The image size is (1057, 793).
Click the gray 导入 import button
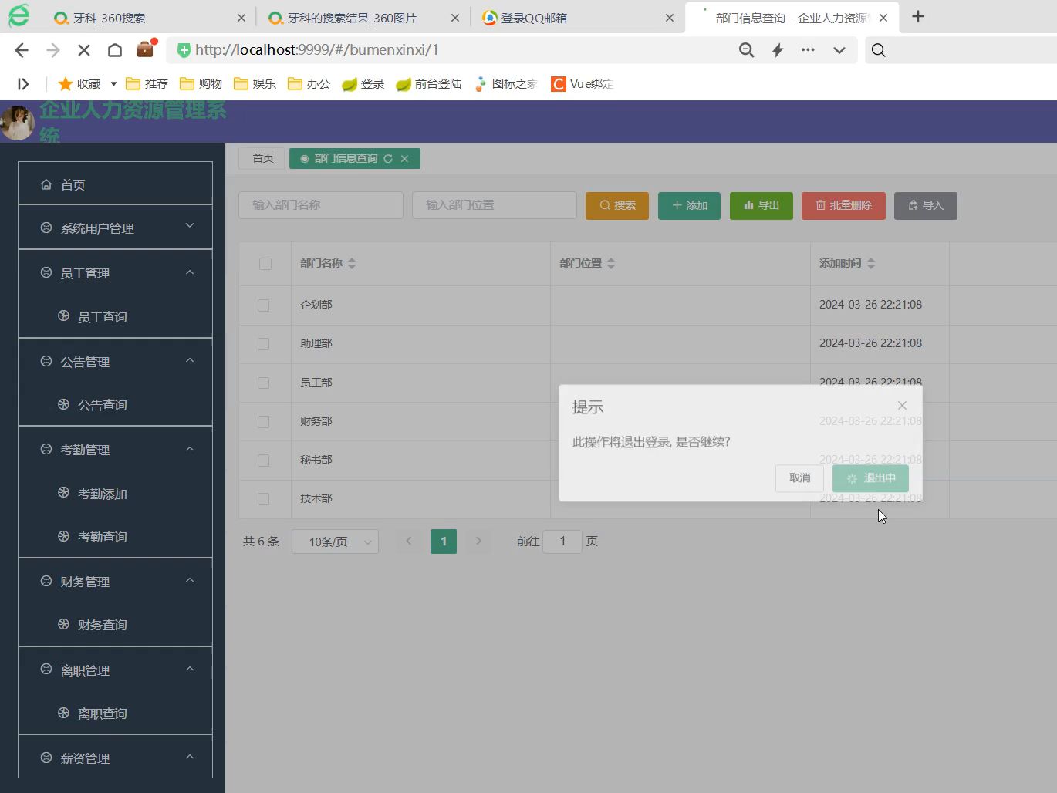click(926, 205)
